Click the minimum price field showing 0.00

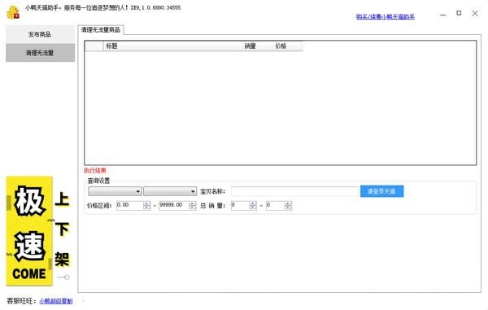pyautogui.click(x=130, y=205)
